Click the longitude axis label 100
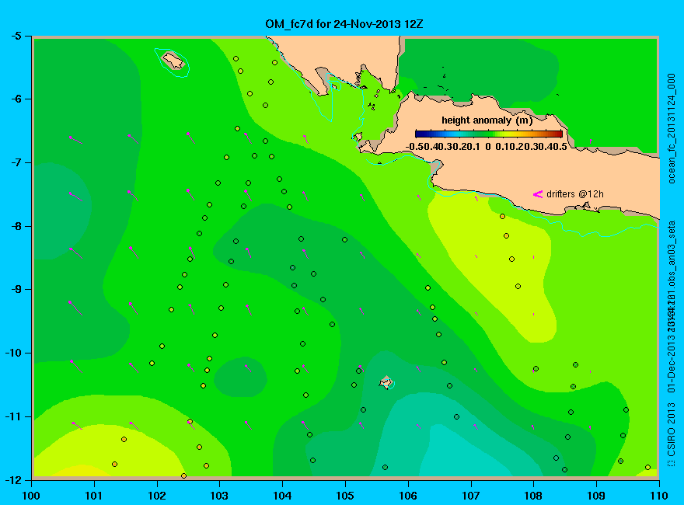This screenshot has height=505, width=684. (x=30, y=496)
